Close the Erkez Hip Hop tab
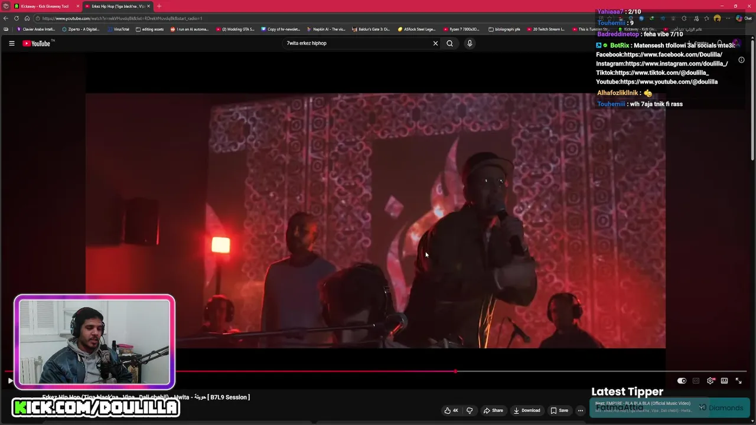Screen dimensions: 756x425 (148, 6)
